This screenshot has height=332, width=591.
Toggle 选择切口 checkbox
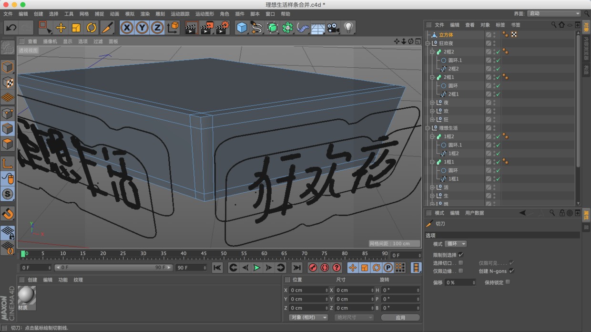(x=461, y=263)
